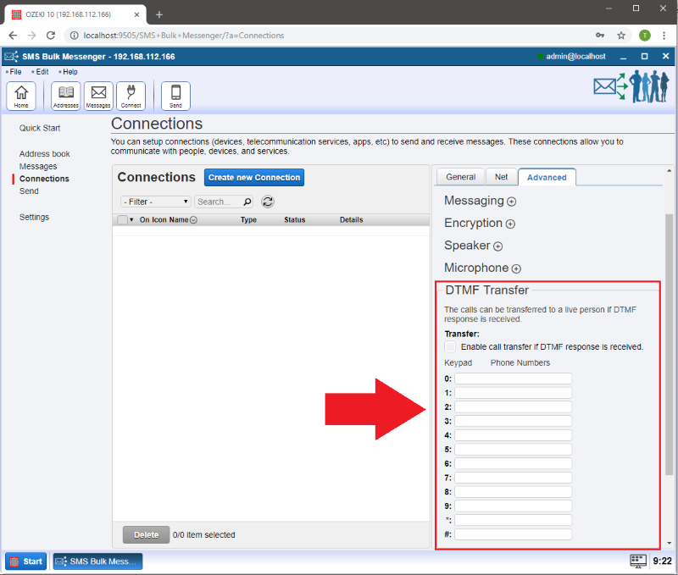Click the Send phone icon
The height and width of the screenshot is (575, 678).
click(175, 96)
